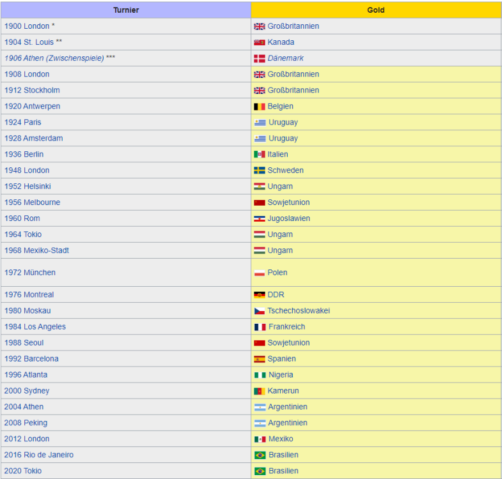Open the Nigeria country link
This screenshot has height=479, width=502.
280,375
